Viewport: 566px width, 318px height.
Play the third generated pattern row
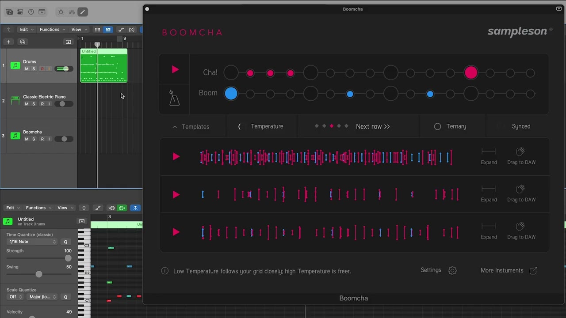176,232
